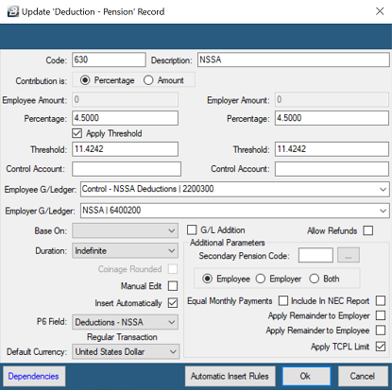Open the P6 Field dropdown
This screenshot has height=390, width=392.
[125, 322]
